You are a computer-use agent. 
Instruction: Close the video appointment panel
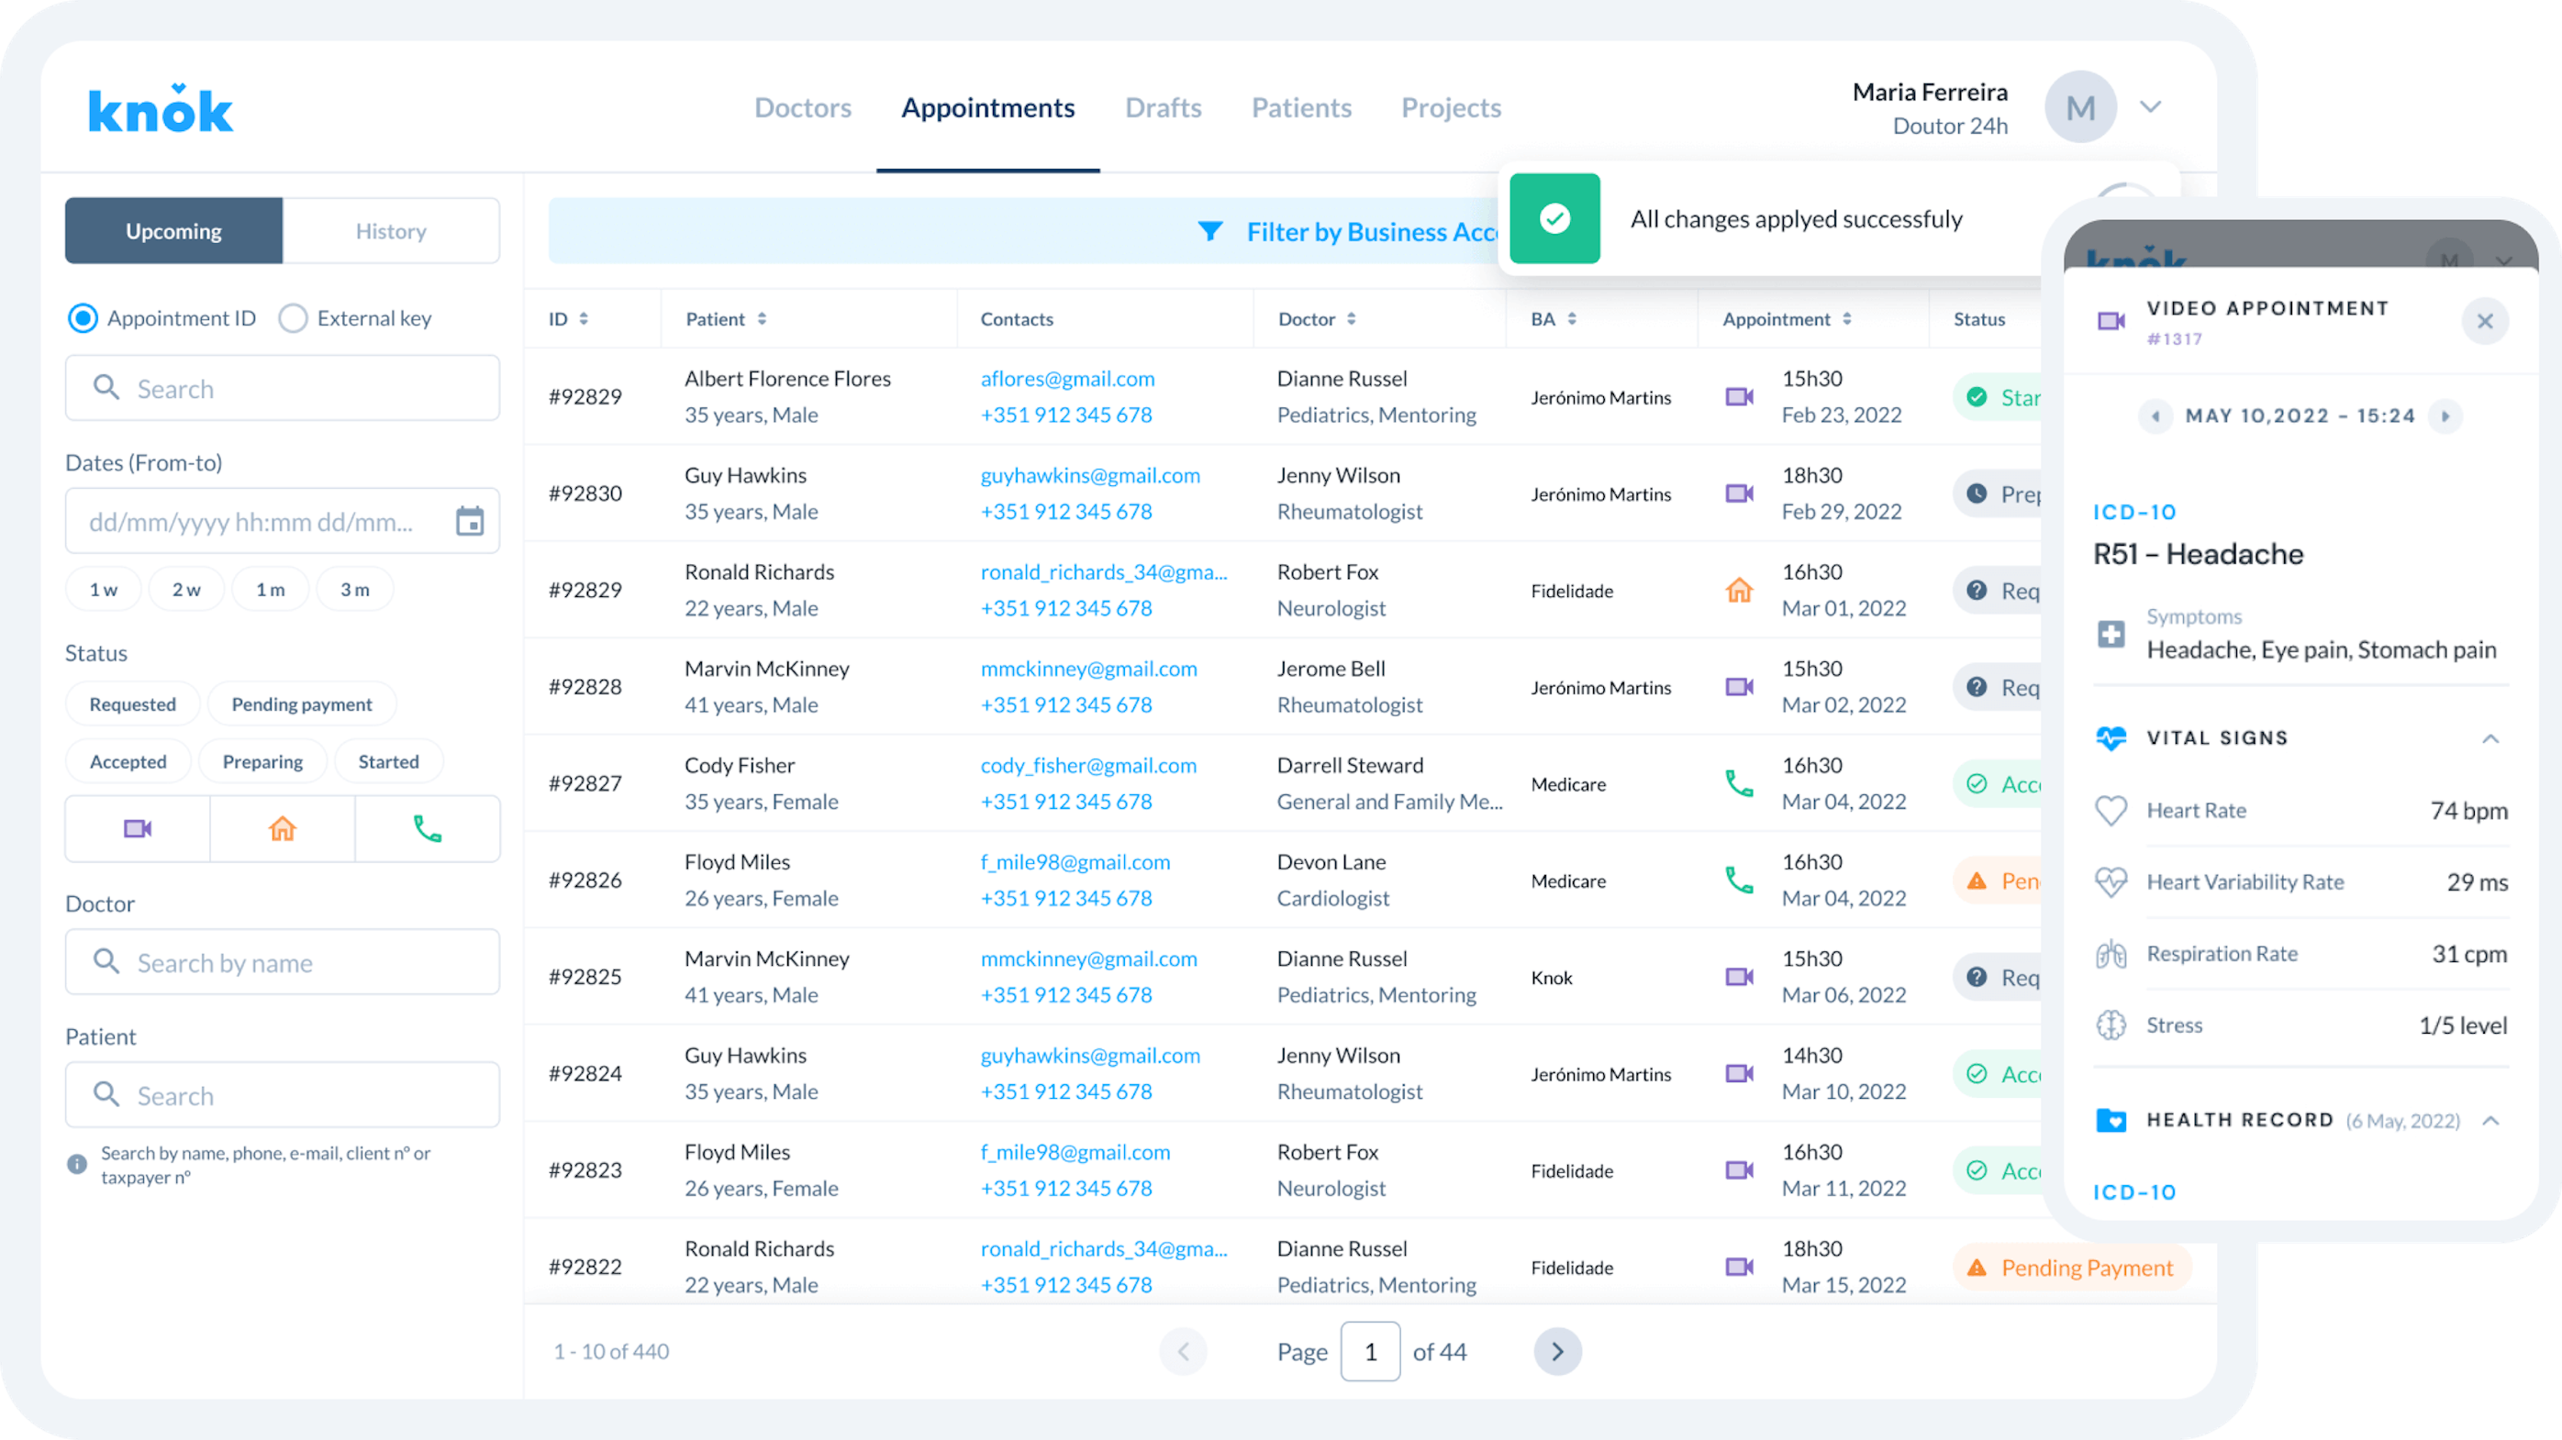point(2484,322)
